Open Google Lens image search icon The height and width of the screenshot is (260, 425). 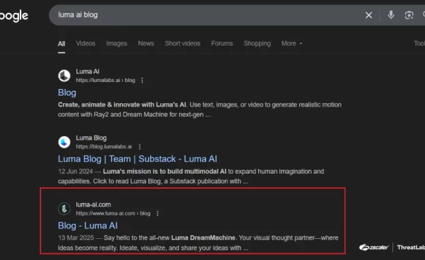point(409,15)
